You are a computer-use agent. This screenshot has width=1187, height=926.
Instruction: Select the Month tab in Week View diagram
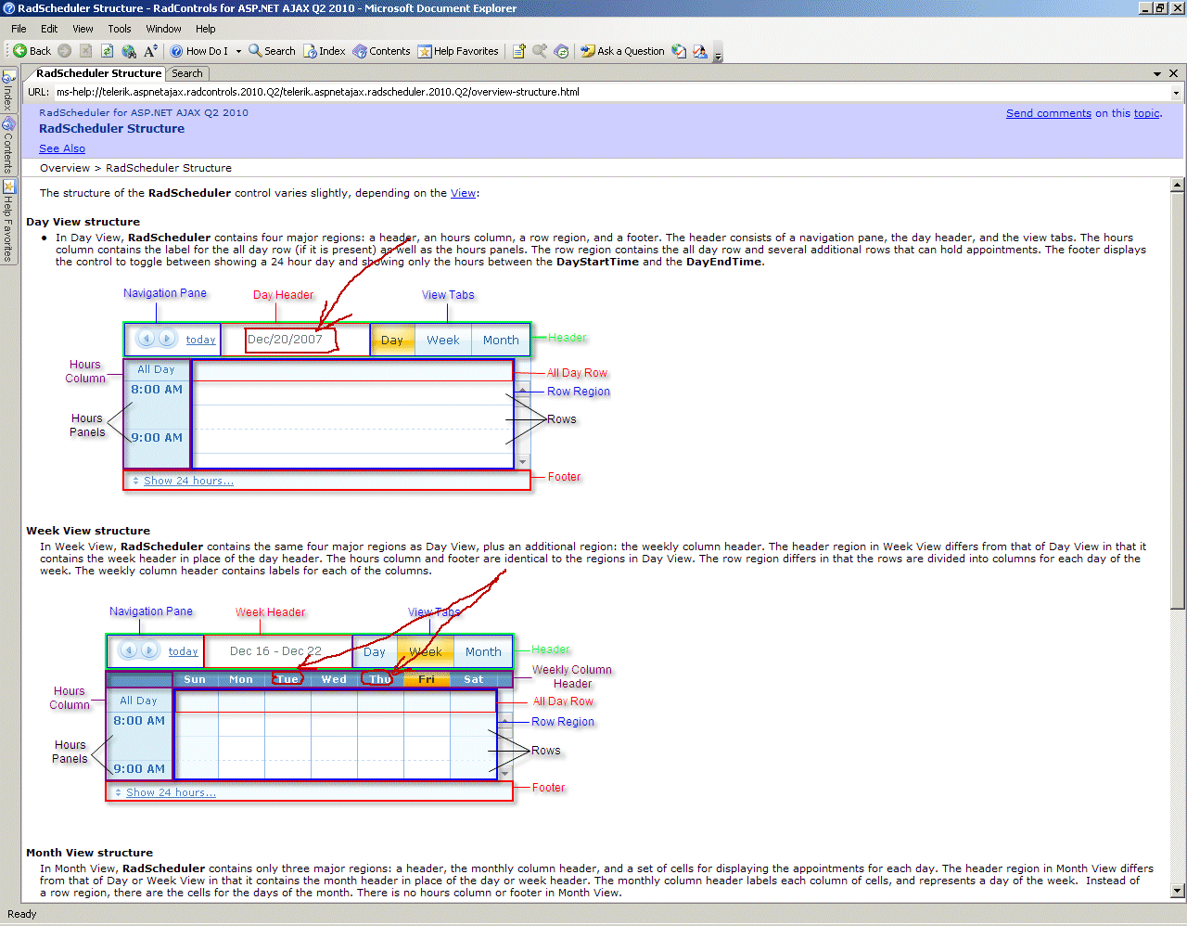pyautogui.click(x=483, y=651)
